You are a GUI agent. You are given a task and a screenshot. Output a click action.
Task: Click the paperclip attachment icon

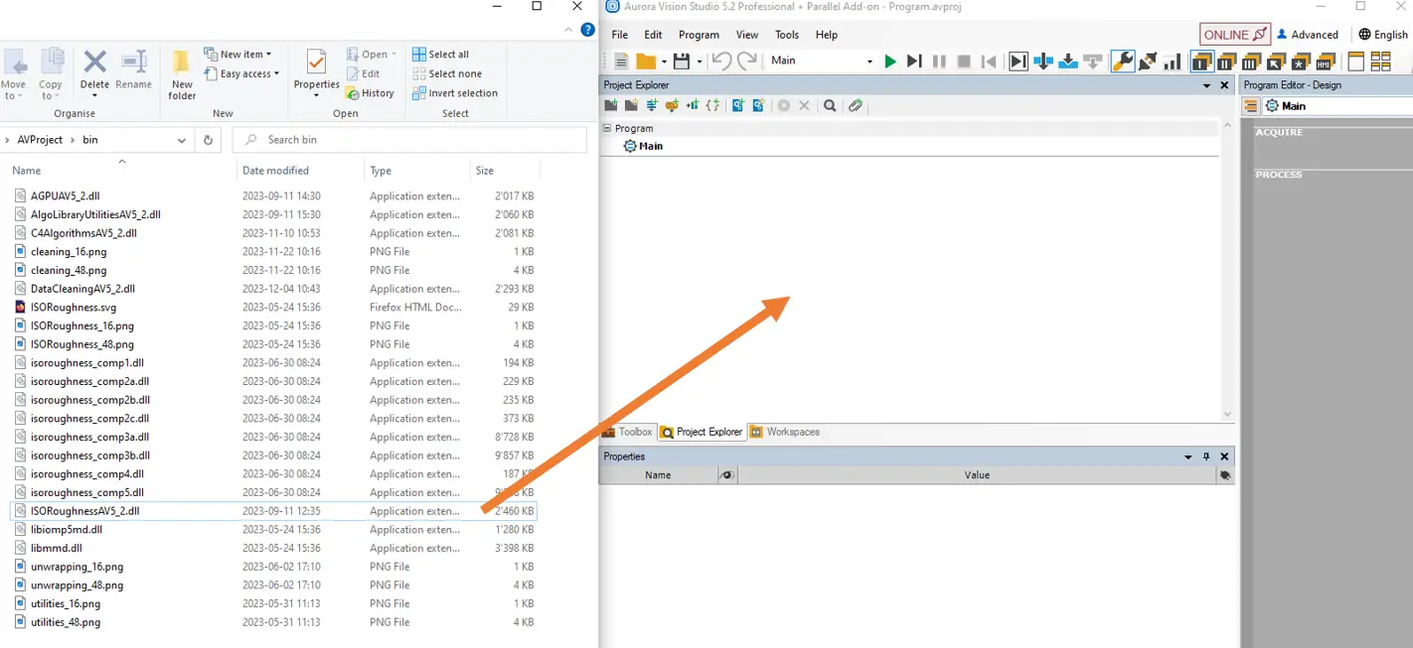pyautogui.click(x=855, y=105)
